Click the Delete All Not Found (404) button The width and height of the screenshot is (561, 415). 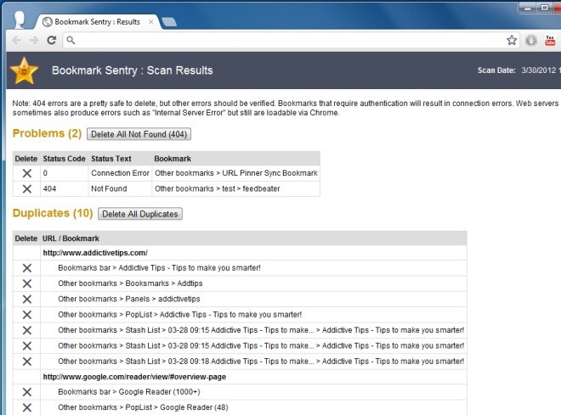click(x=139, y=134)
